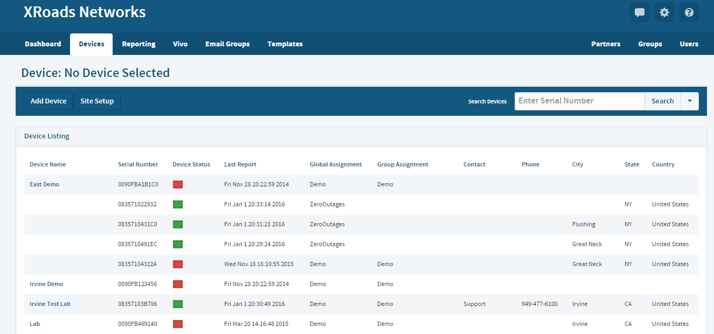Image resolution: width=714 pixels, height=334 pixels.
Task: Open the help question mark icon
Action: (x=689, y=12)
